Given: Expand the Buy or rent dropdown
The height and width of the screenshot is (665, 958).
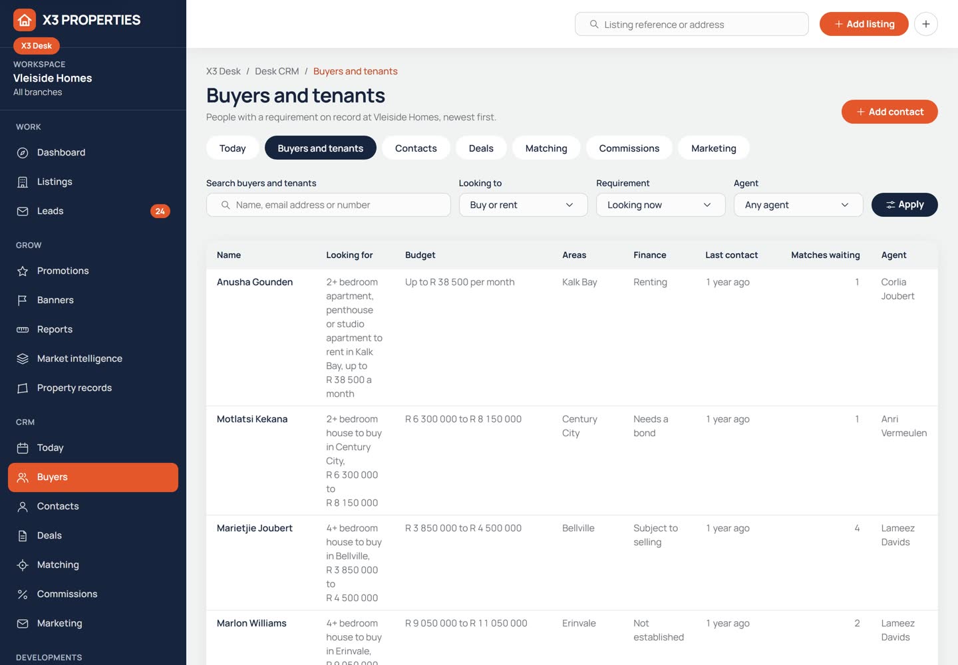Looking at the screenshot, I should point(523,205).
